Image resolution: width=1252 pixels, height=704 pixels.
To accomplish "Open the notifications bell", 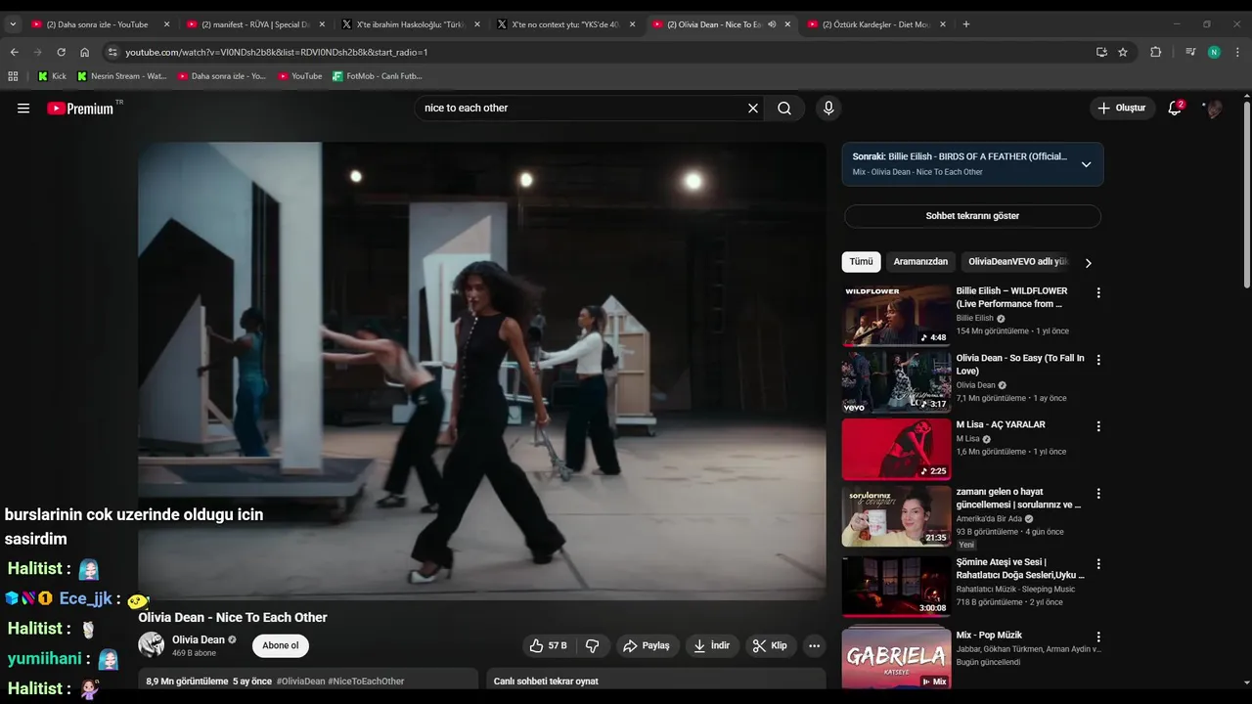I will (x=1176, y=108).
